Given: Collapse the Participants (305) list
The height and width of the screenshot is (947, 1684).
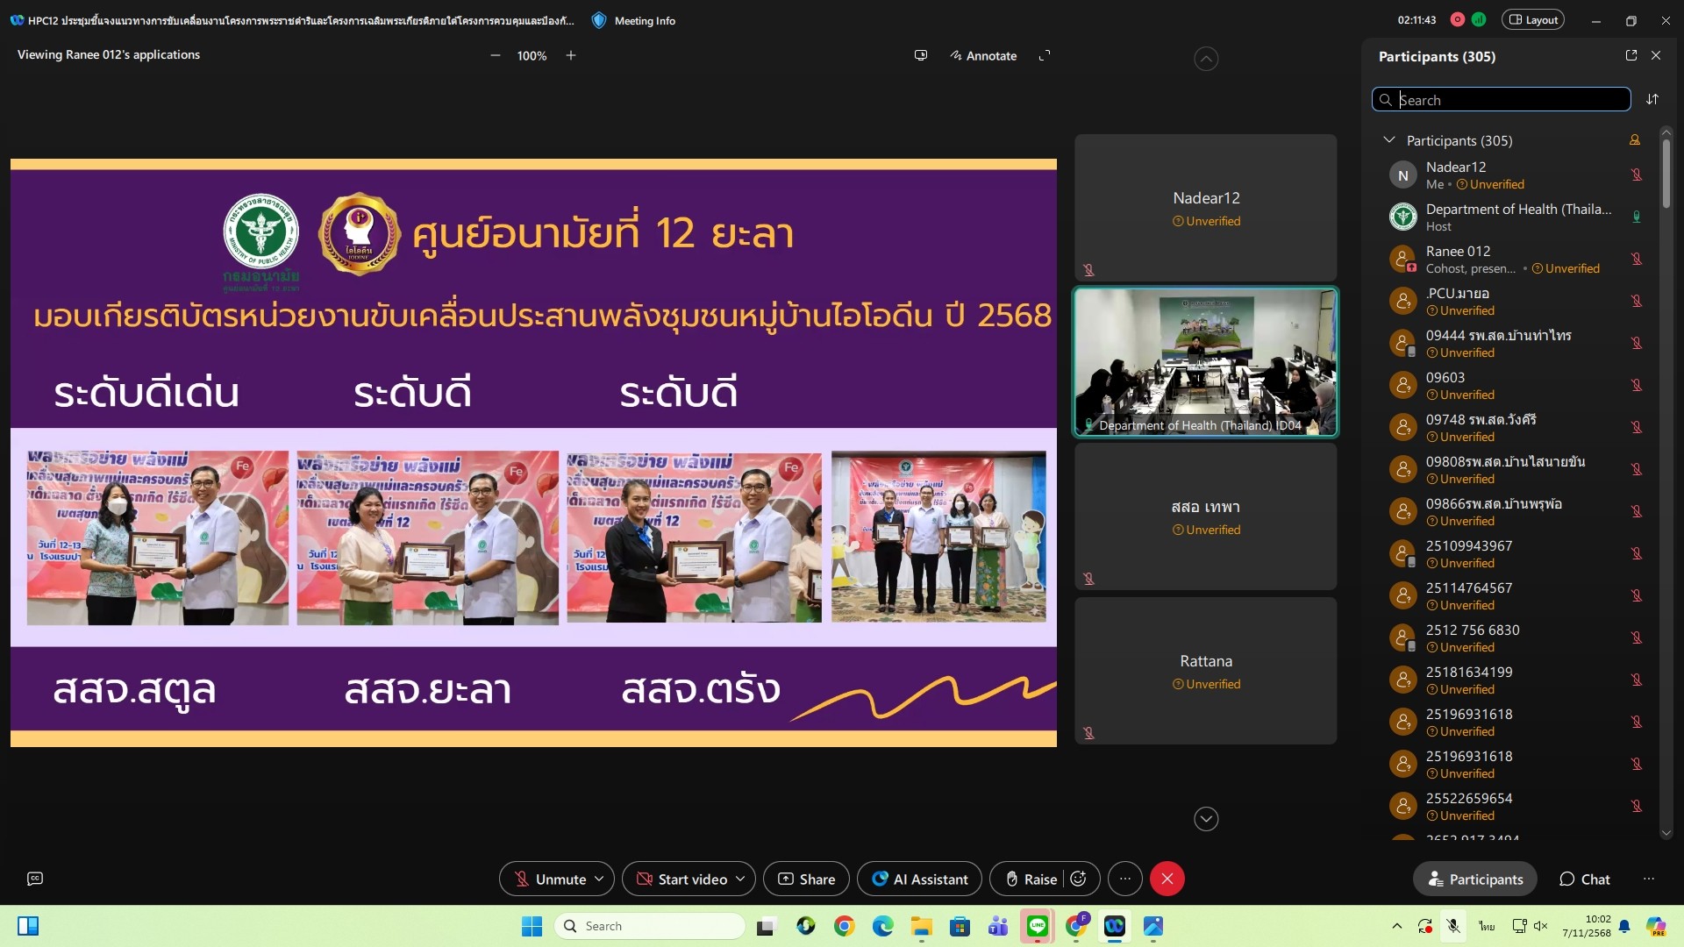Looking at the screenshot, I should click(1389, 140).
